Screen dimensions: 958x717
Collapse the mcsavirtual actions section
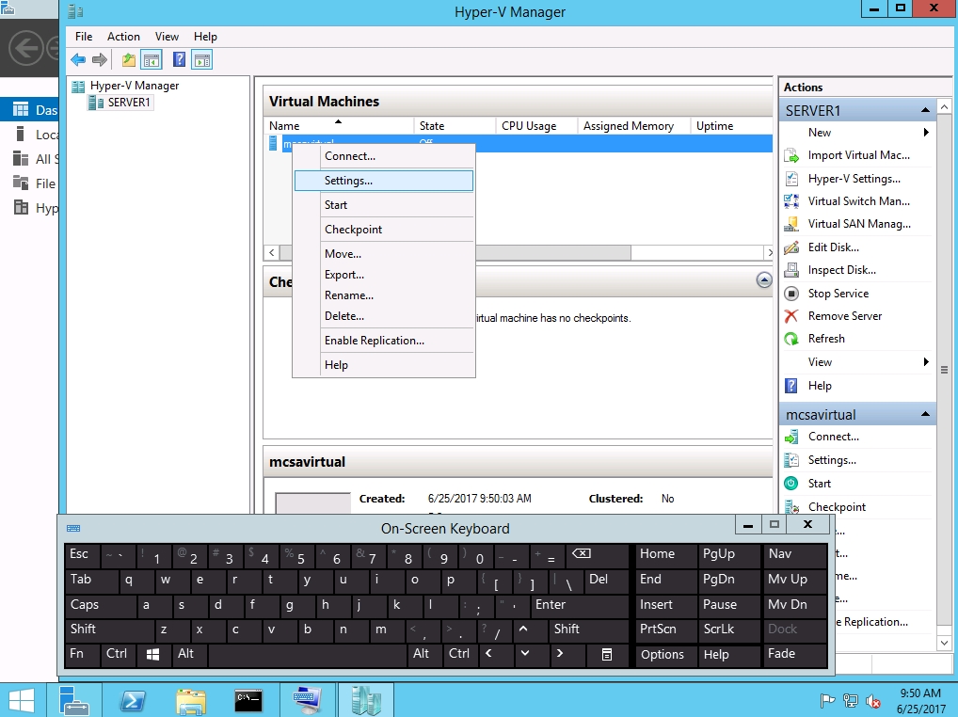pyautogui.click(x=925, y=414)
